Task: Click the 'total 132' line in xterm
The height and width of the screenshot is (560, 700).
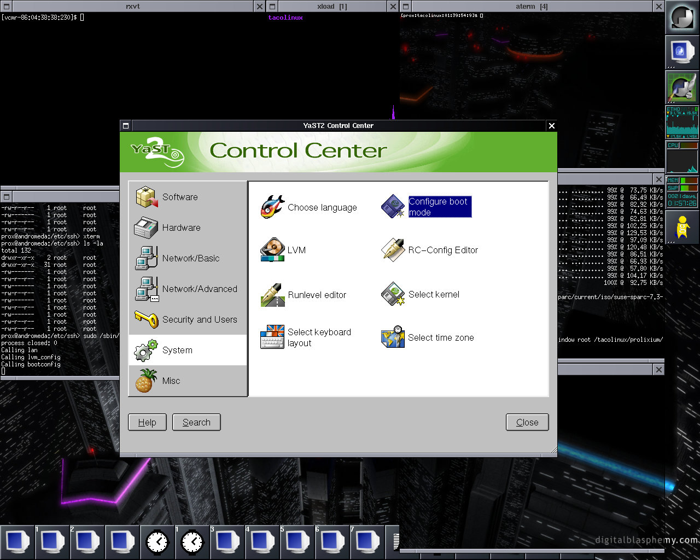Action: pyautogui.click(x=16, y=250)
